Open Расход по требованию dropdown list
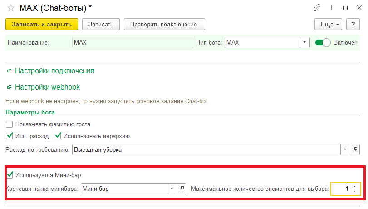368x209 pixels. click(x=345, y=150)
